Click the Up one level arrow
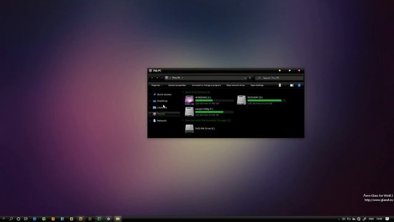The image size is (394, 222). (162, 78)
